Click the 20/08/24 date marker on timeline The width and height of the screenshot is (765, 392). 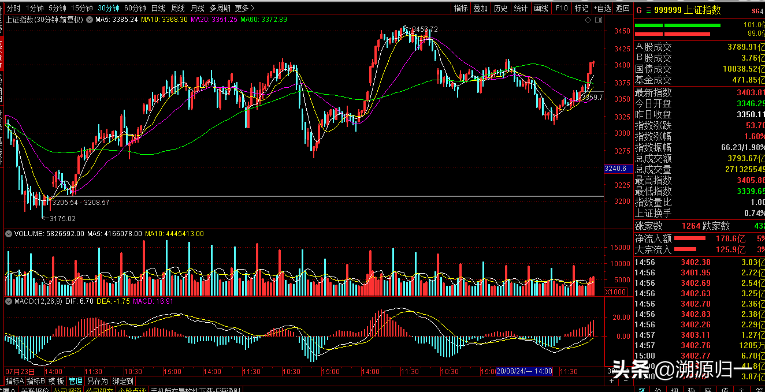click(524, 371)
